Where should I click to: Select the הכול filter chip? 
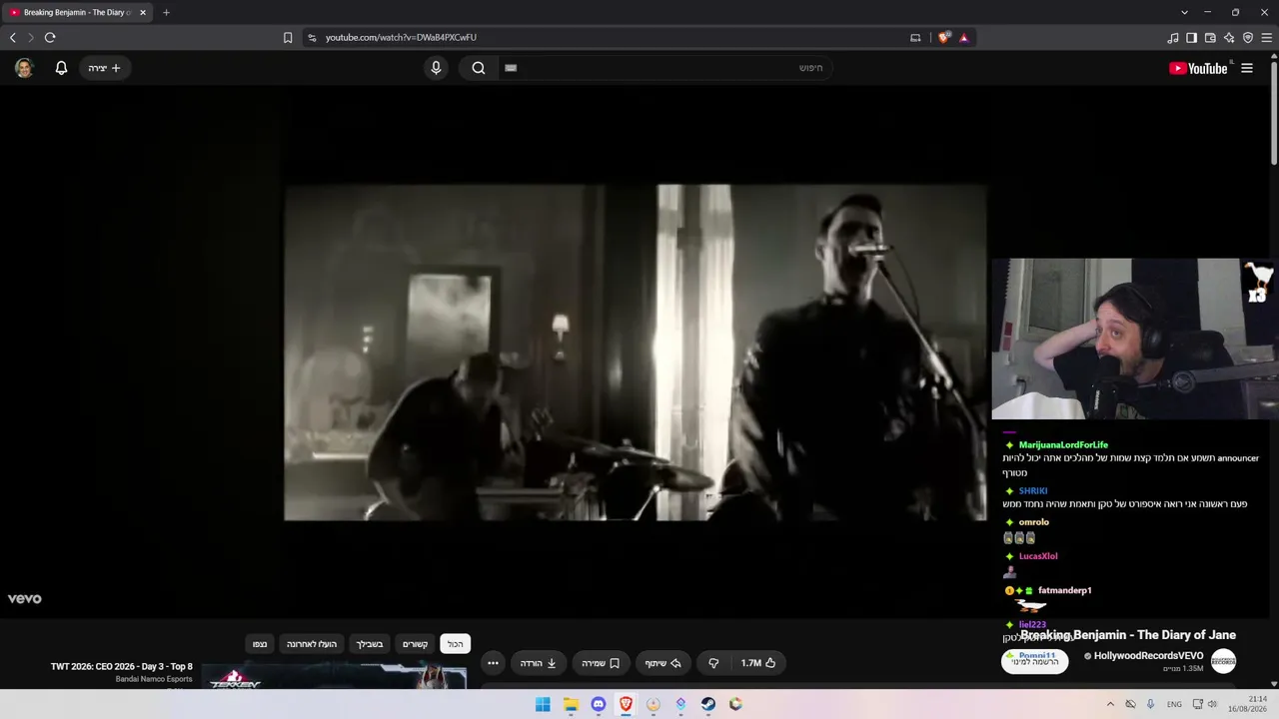(x=456, y=644)
